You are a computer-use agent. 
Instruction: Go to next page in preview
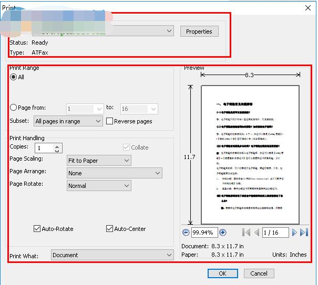(294, 233)
